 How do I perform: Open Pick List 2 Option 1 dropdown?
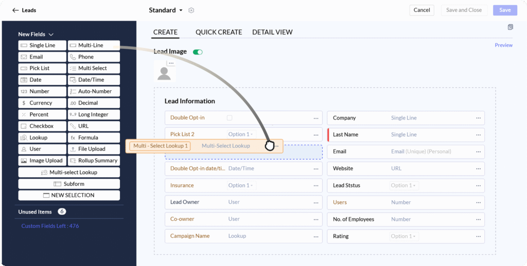tap(241, 134)
